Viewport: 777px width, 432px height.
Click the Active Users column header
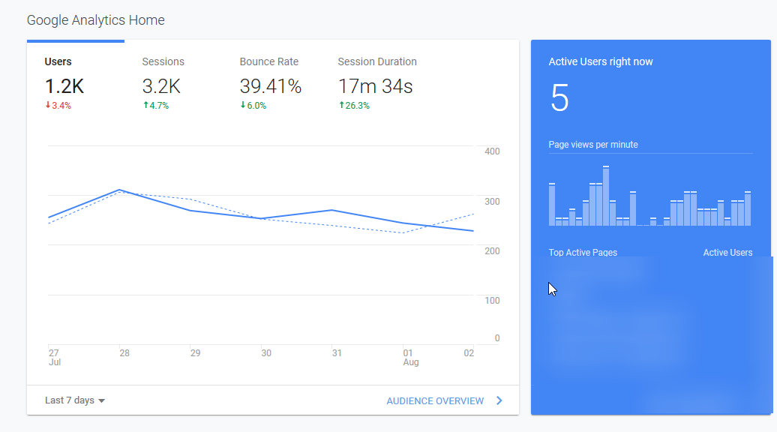727,253
